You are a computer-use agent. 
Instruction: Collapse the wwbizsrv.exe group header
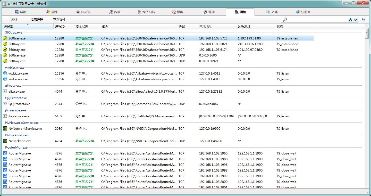coord(15,68)
